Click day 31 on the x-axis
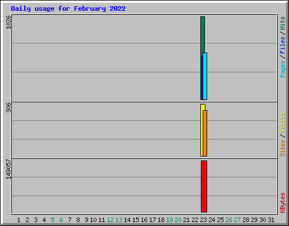 [x=271, y=220]
